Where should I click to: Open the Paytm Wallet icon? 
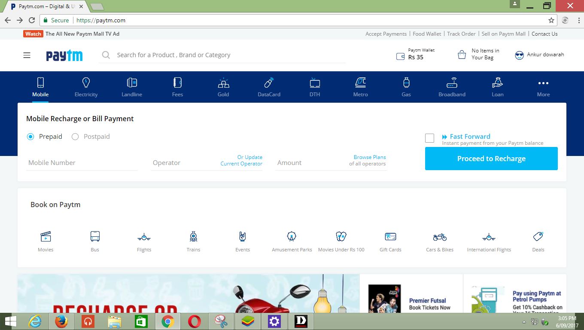[400, 56]
